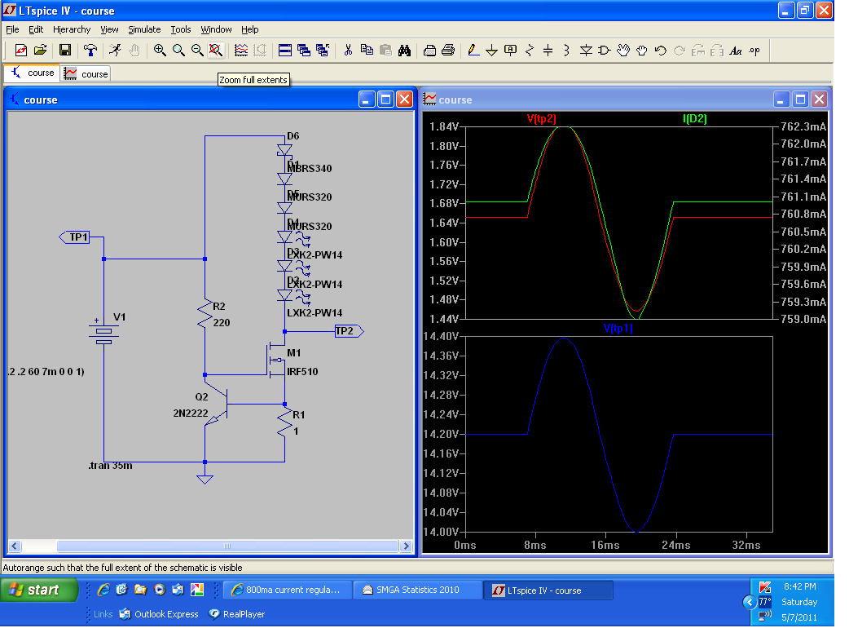Screen dimensions: 849x628
Task: Click the I(D2) trace label
Action: [x=695, y=118]
